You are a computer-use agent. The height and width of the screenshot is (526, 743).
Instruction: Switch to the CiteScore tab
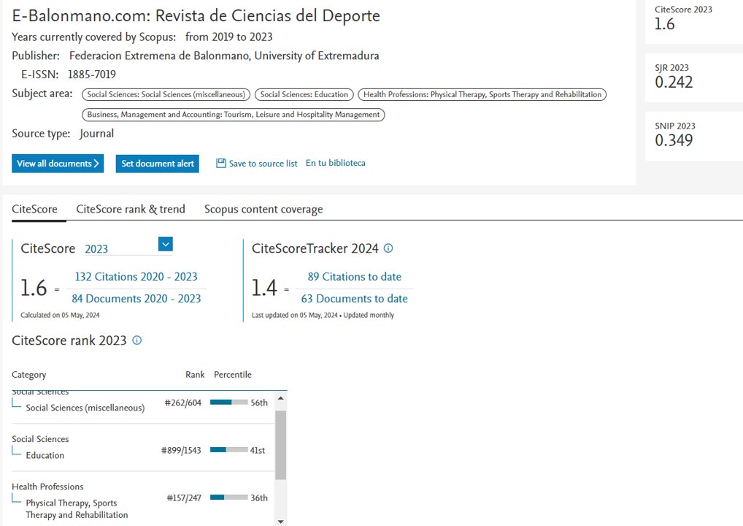pos(34,209)
